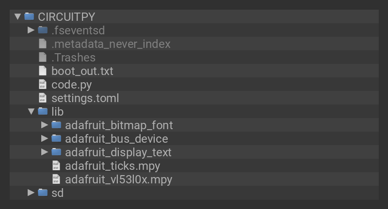
Task: Expand the adafruit_bus_device folder
Action: [x=45, y=138]
